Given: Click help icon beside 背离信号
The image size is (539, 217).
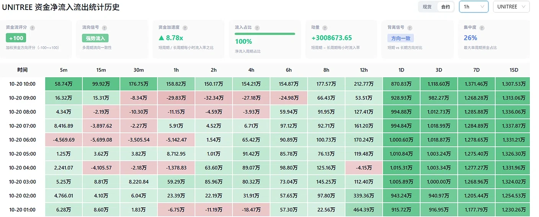Looking at the screenshot, I should click(x=410, y=28).
